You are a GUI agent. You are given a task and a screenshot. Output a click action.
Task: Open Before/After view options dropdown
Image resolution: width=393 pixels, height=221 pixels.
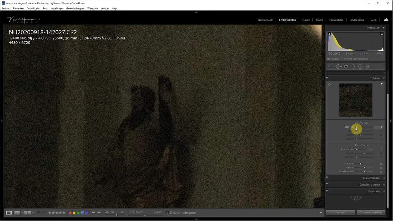coord(22,212)
